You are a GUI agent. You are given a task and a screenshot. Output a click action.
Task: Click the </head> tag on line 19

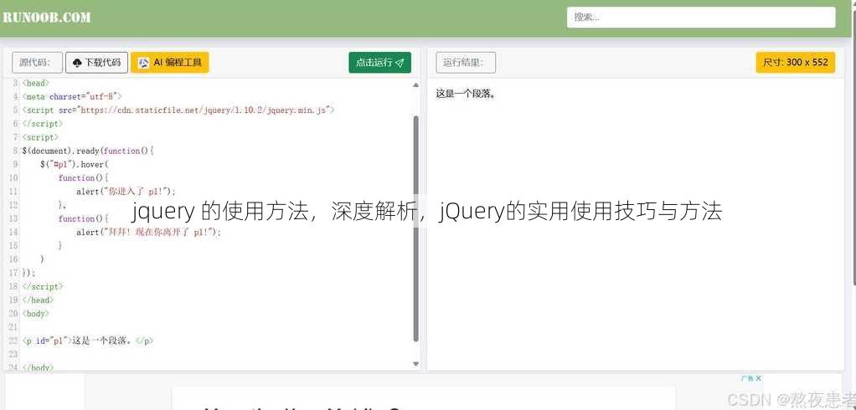(38, 300)
